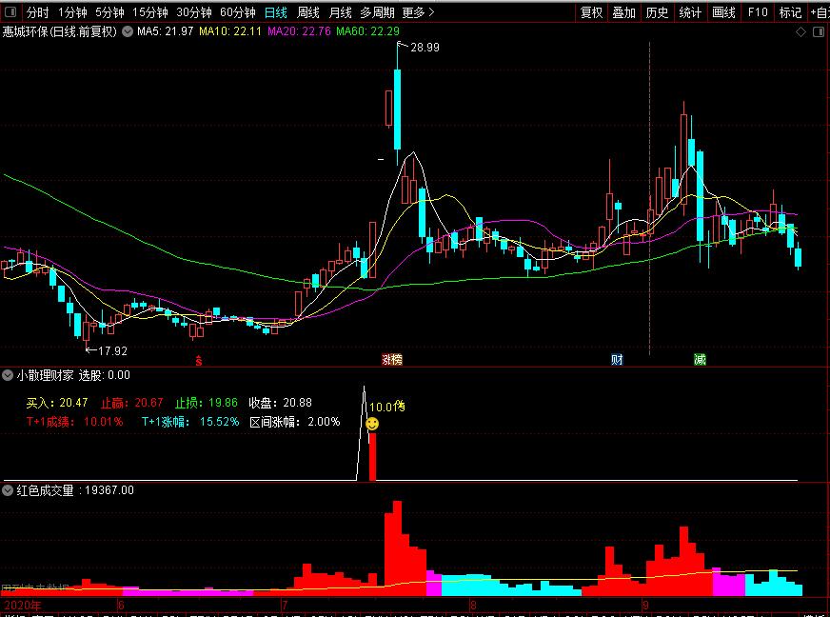Select the 60分钟 period tab
The width and height of the screenshot is (830, 617).
238,12
